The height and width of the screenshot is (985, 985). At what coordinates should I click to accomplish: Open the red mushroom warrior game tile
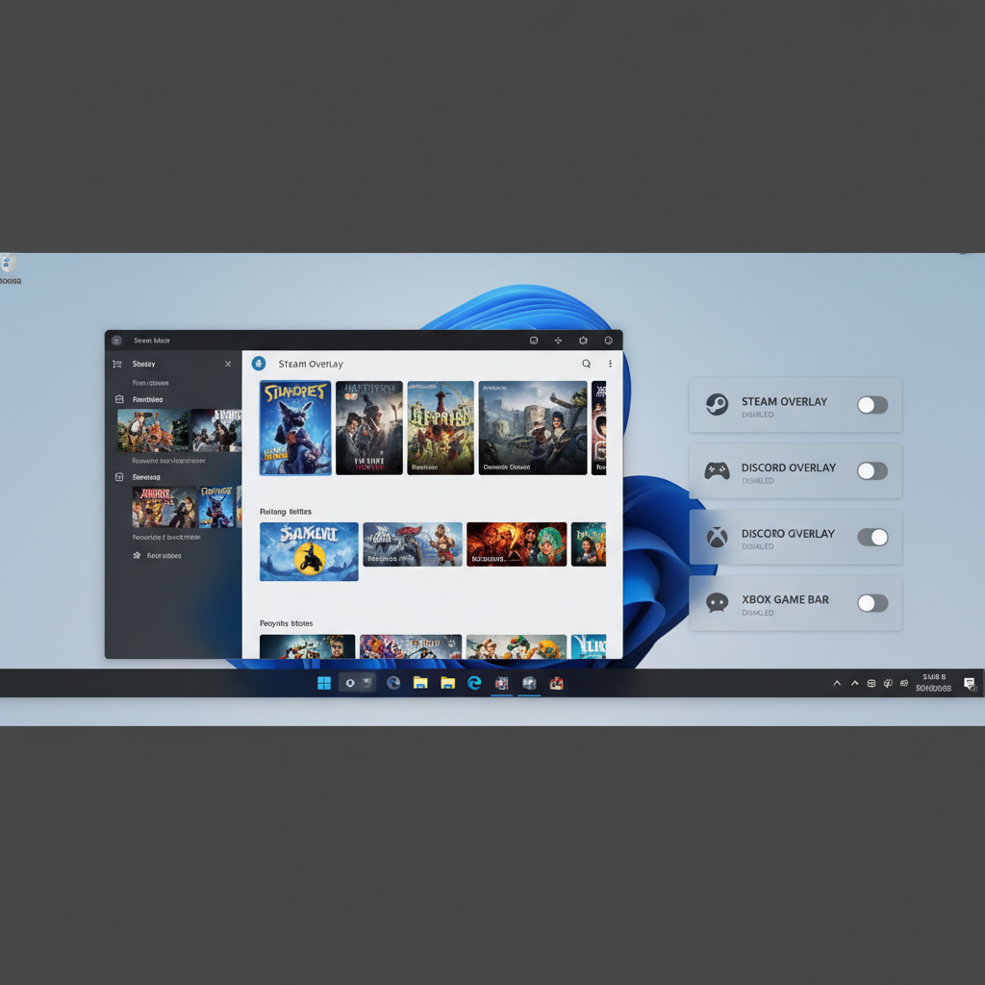(413, 544)
